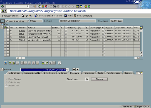This screenshot has width=151, height=108.
Task: Collapse the Kopf header section
Action: click(2, 24)
